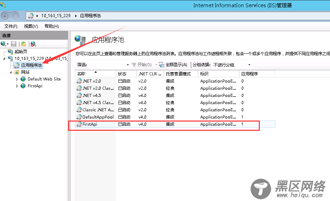Viewport: 330px width, 201px height.
Task: Click the connect icon dropdown arrow
Action: tap(8, 44)
